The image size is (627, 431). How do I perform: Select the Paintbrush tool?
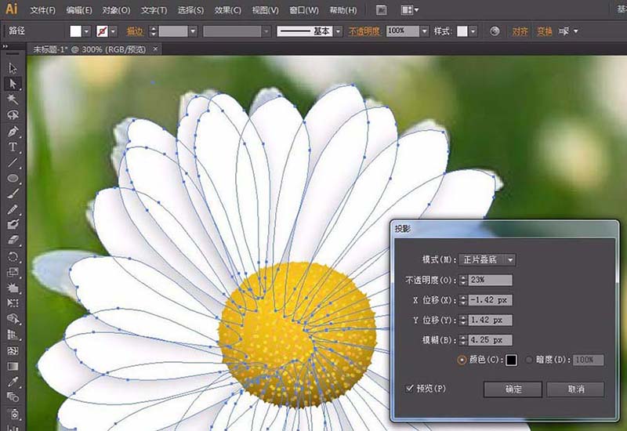(x=13, y=194)
